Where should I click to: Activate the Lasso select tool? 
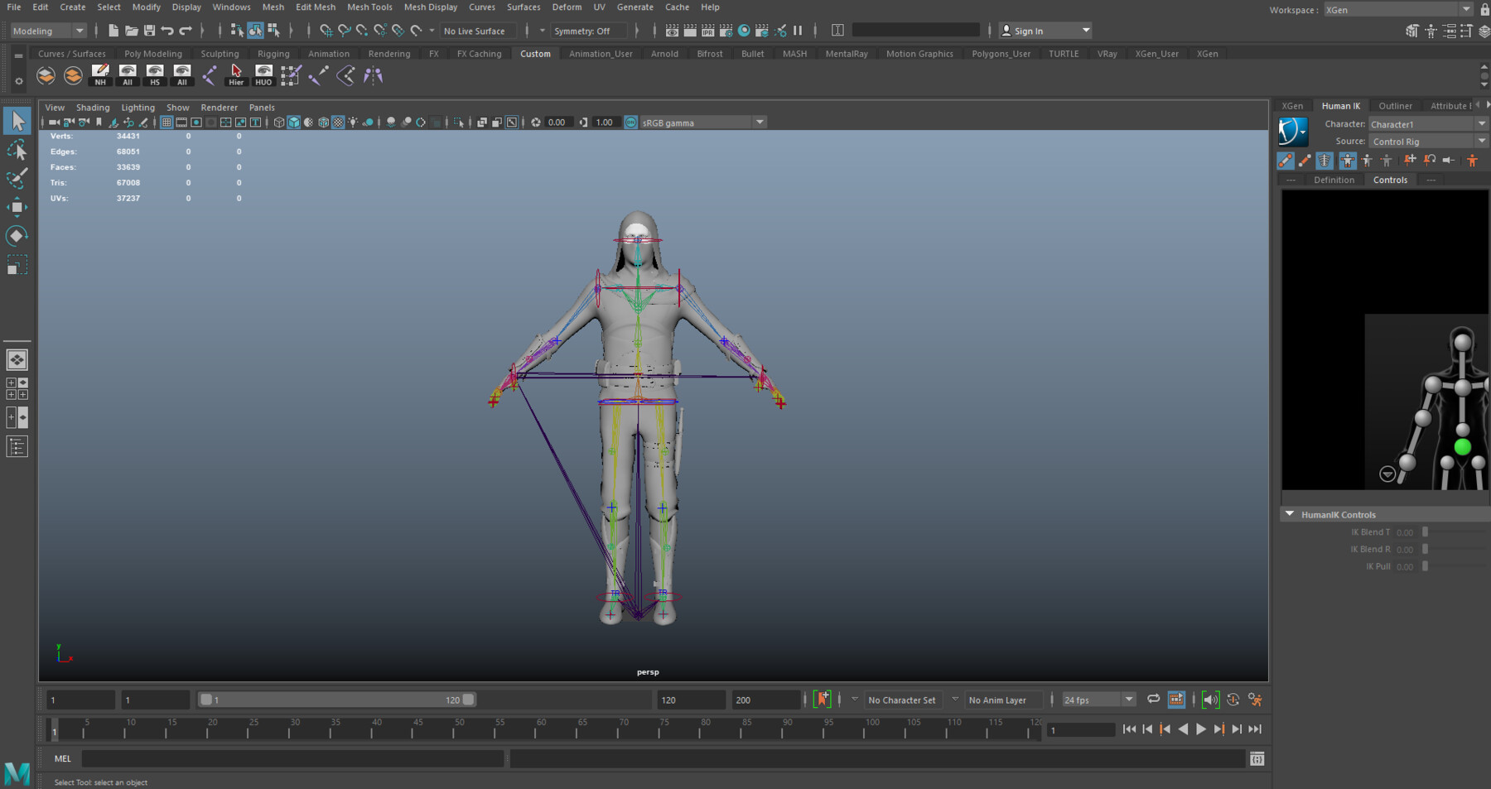(x=17, y=150)
